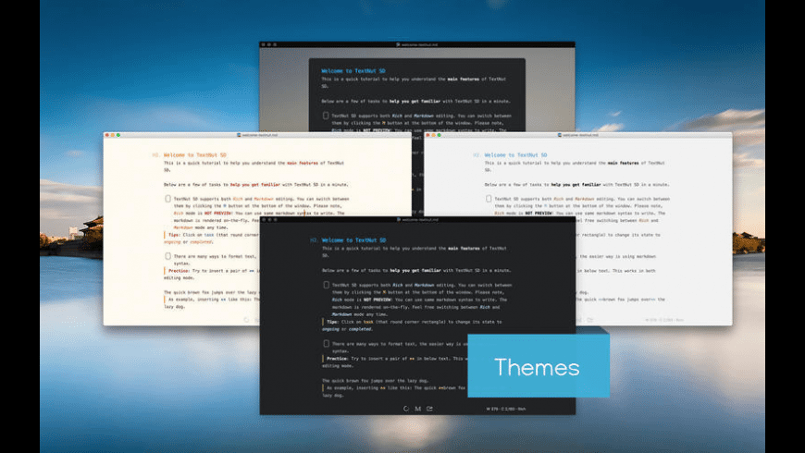Click 'Tips:' label in cream left window

(175, 235)
